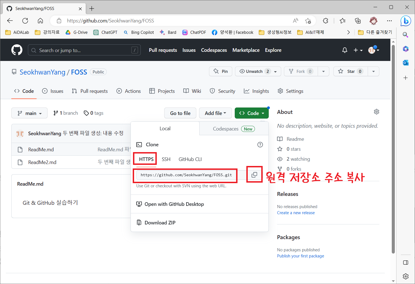415x284 pixels.
Task: Switch to the Issues tab
Action: [x=53, y=91]
